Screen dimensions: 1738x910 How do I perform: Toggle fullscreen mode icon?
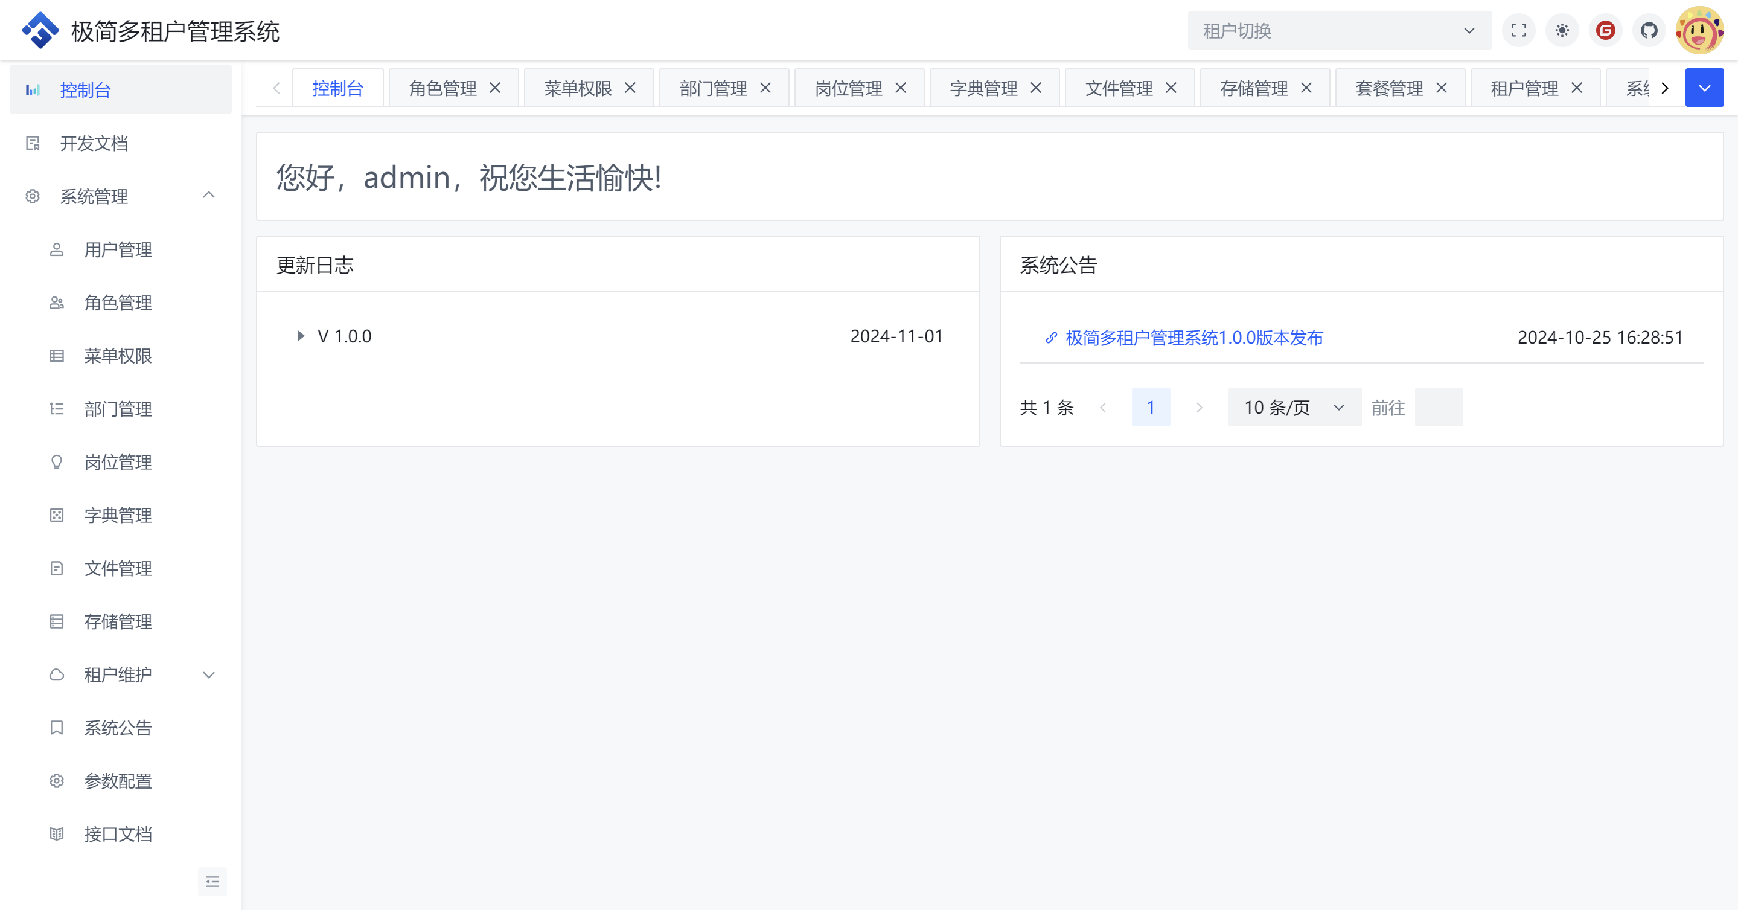1518,30
